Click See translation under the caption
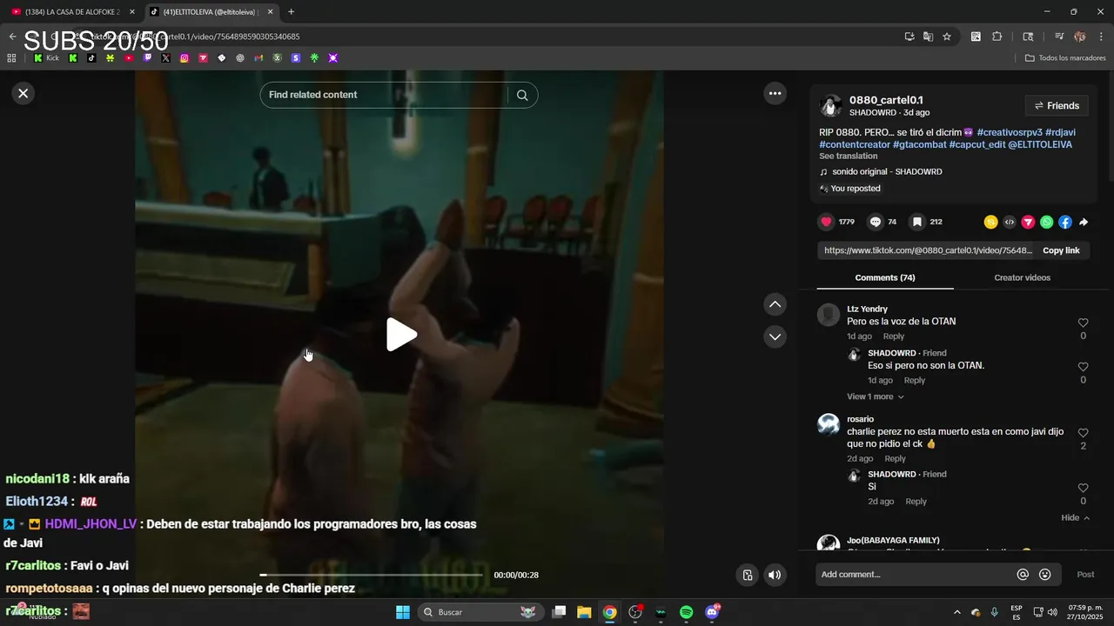 [848, 156]
